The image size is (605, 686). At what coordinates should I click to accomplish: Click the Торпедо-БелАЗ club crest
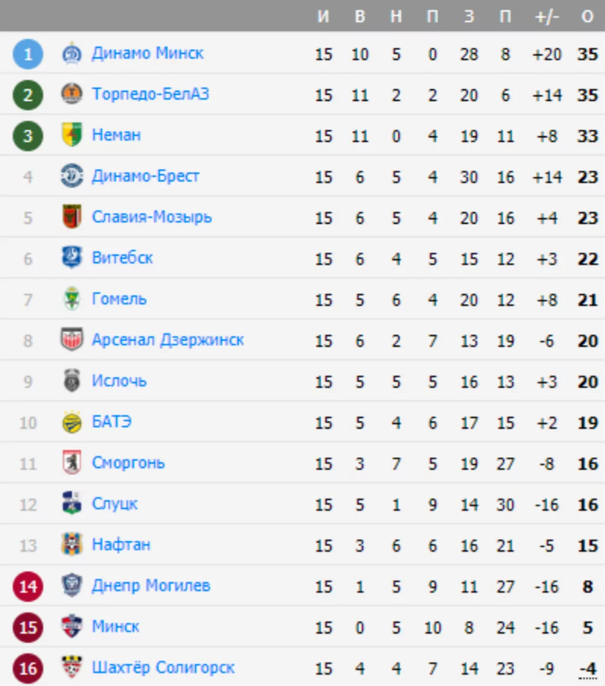(72, 94)
